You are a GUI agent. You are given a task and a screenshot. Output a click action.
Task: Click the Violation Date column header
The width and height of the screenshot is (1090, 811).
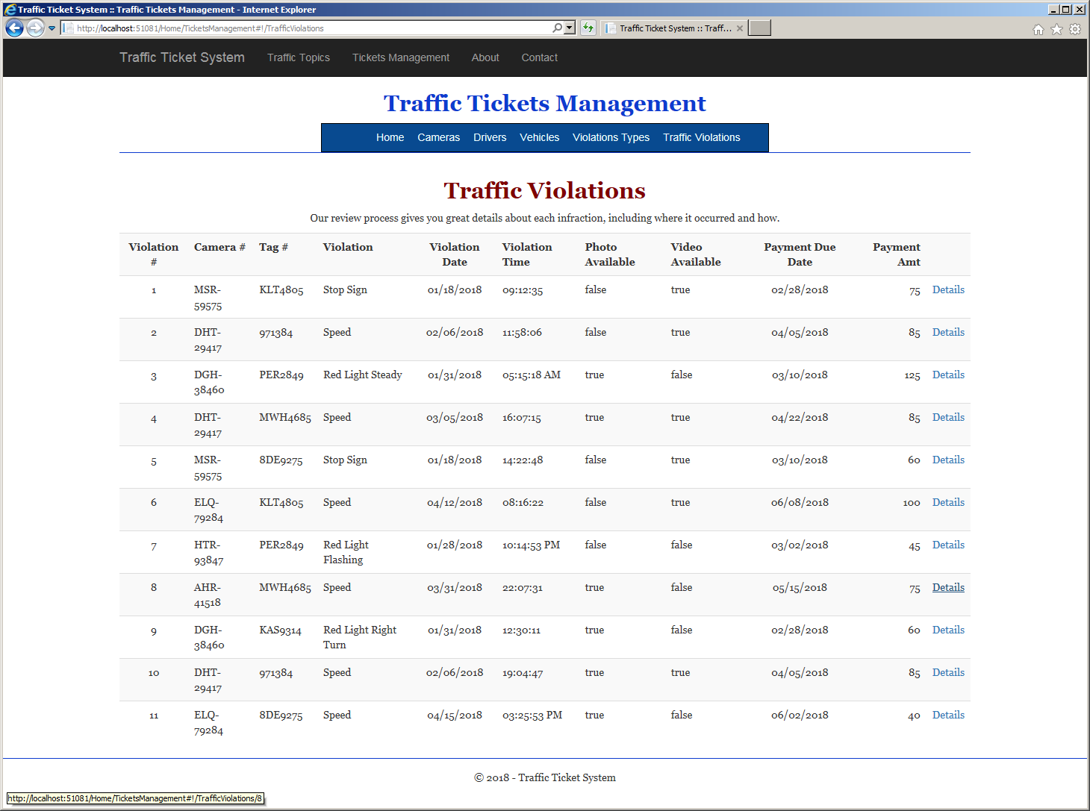[455, 254]
